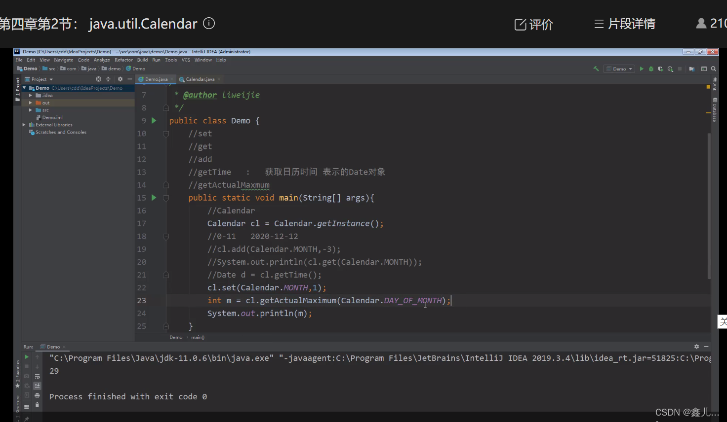Viewport: 727px width, 422px height.
Task: Click the java breadcrumb in navigation bar
Action: [89, 69]
